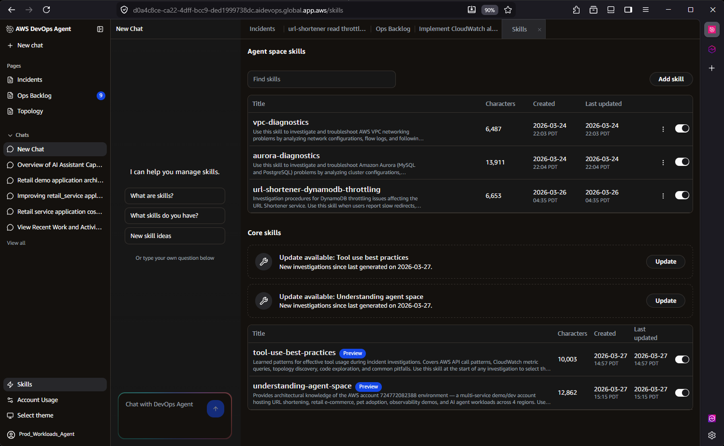This screenshot has height=446, width=724.
Task: Open the Topology page
Action: 30,111
